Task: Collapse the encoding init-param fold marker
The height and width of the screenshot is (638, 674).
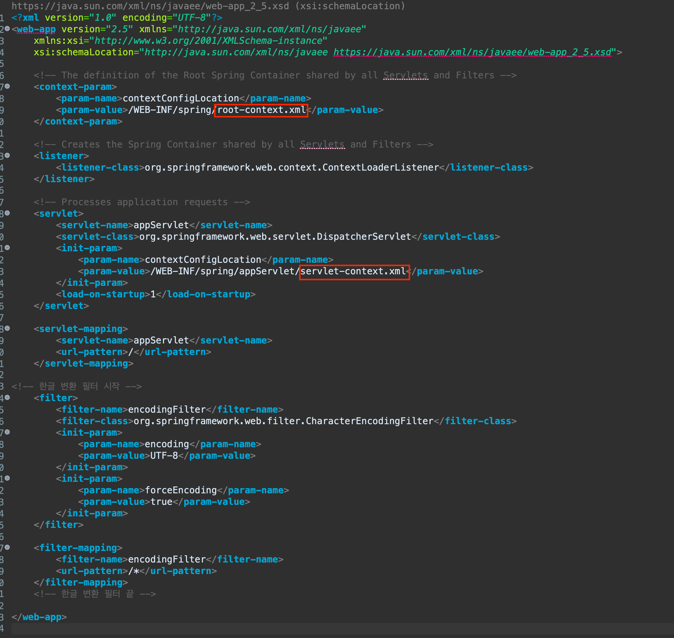Action: click(7, 432)
